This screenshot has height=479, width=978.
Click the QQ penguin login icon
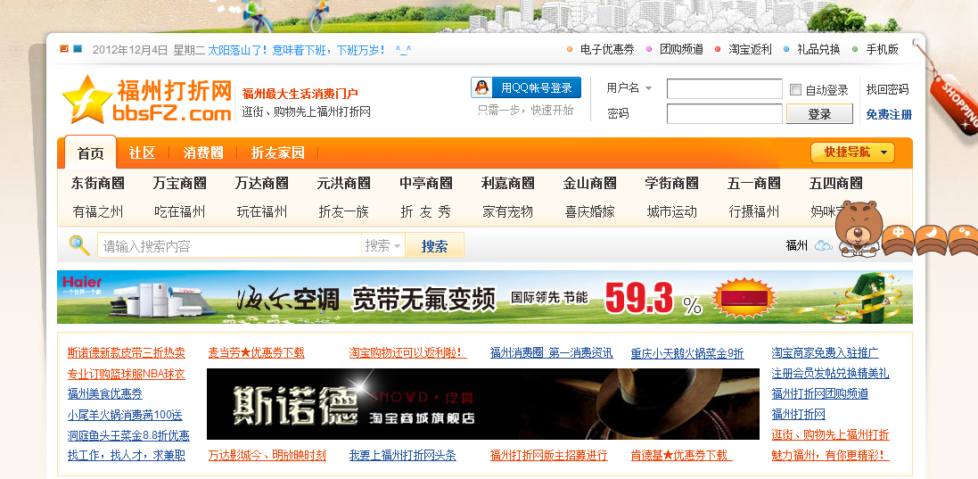(481, 88)
